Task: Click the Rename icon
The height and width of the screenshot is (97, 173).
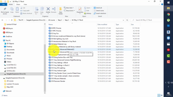Action: point(54,9)
